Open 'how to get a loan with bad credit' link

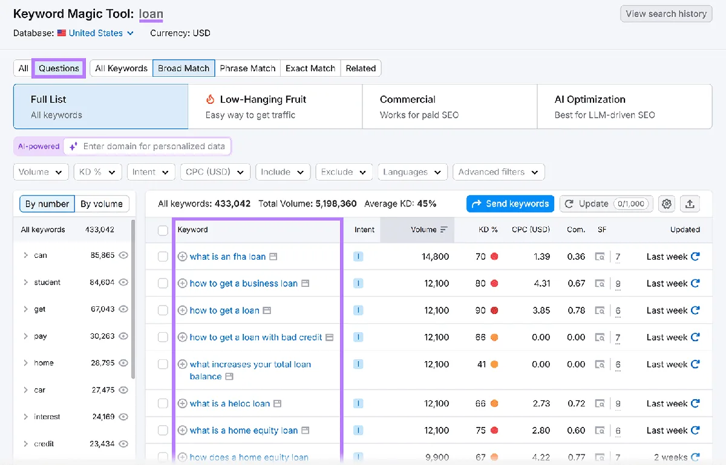coord(256,337)
